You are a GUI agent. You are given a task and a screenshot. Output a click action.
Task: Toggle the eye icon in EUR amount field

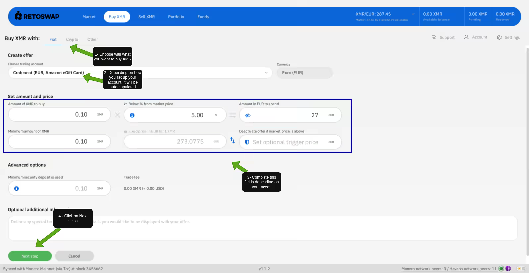tap(248, 115)
